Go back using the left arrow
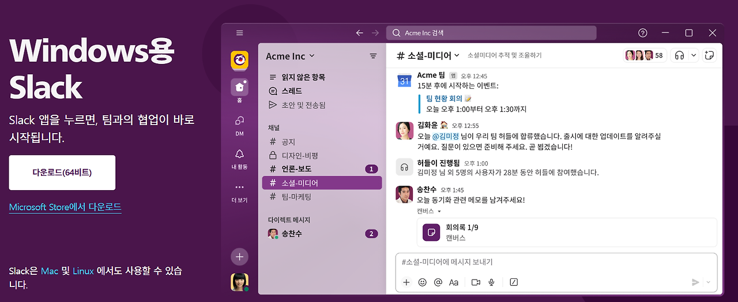The height and width of the screenshot is (302, 738). coord(360,33)
